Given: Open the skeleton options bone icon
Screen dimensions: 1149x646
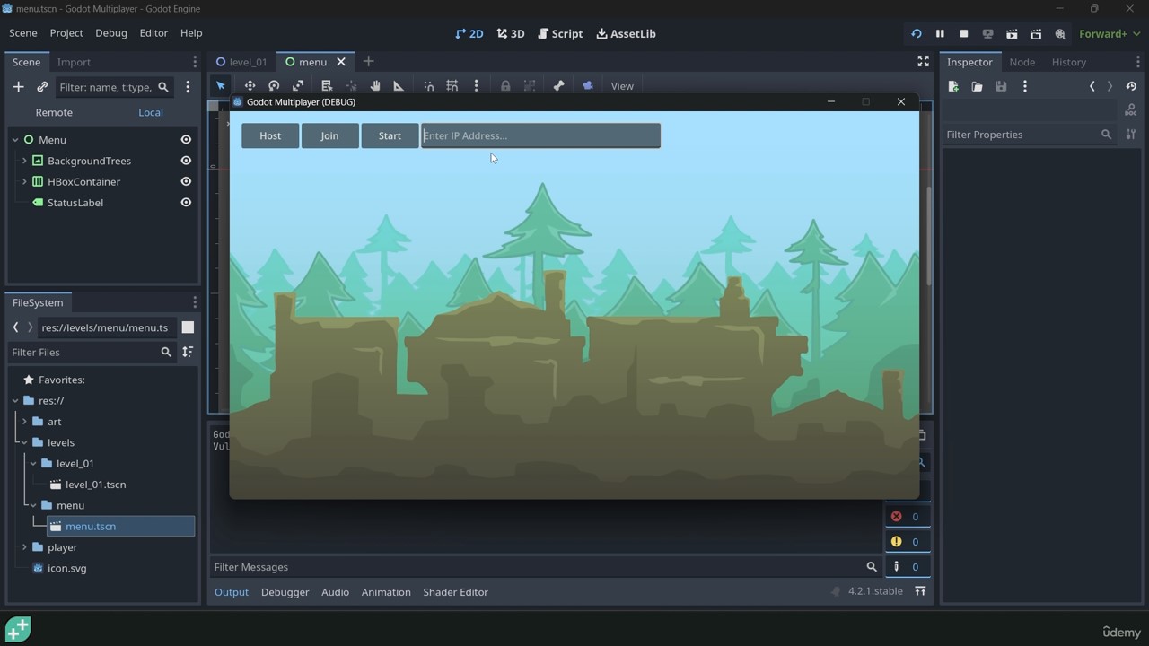Looking at the screenshot, I should point(558,86).
